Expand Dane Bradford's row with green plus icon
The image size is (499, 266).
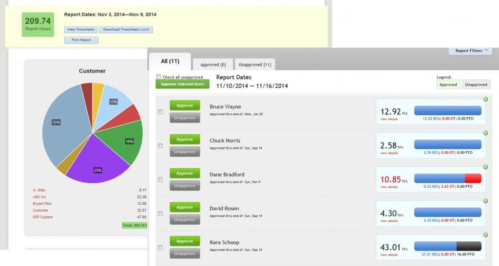click(x=485, y=167)
